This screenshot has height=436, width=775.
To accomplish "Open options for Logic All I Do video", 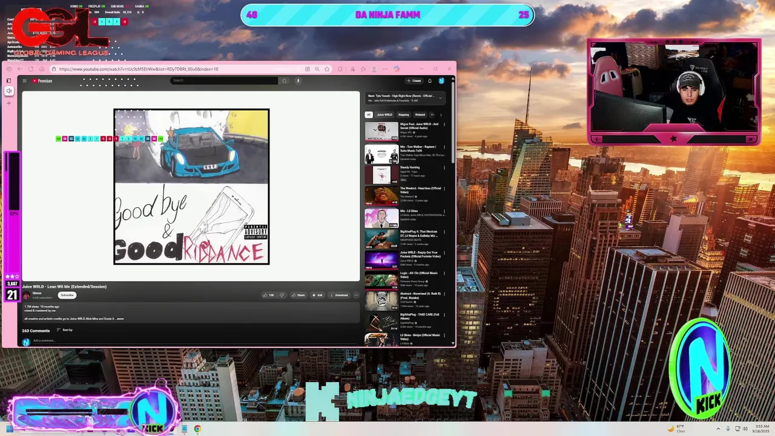I will tap(444, 274).
